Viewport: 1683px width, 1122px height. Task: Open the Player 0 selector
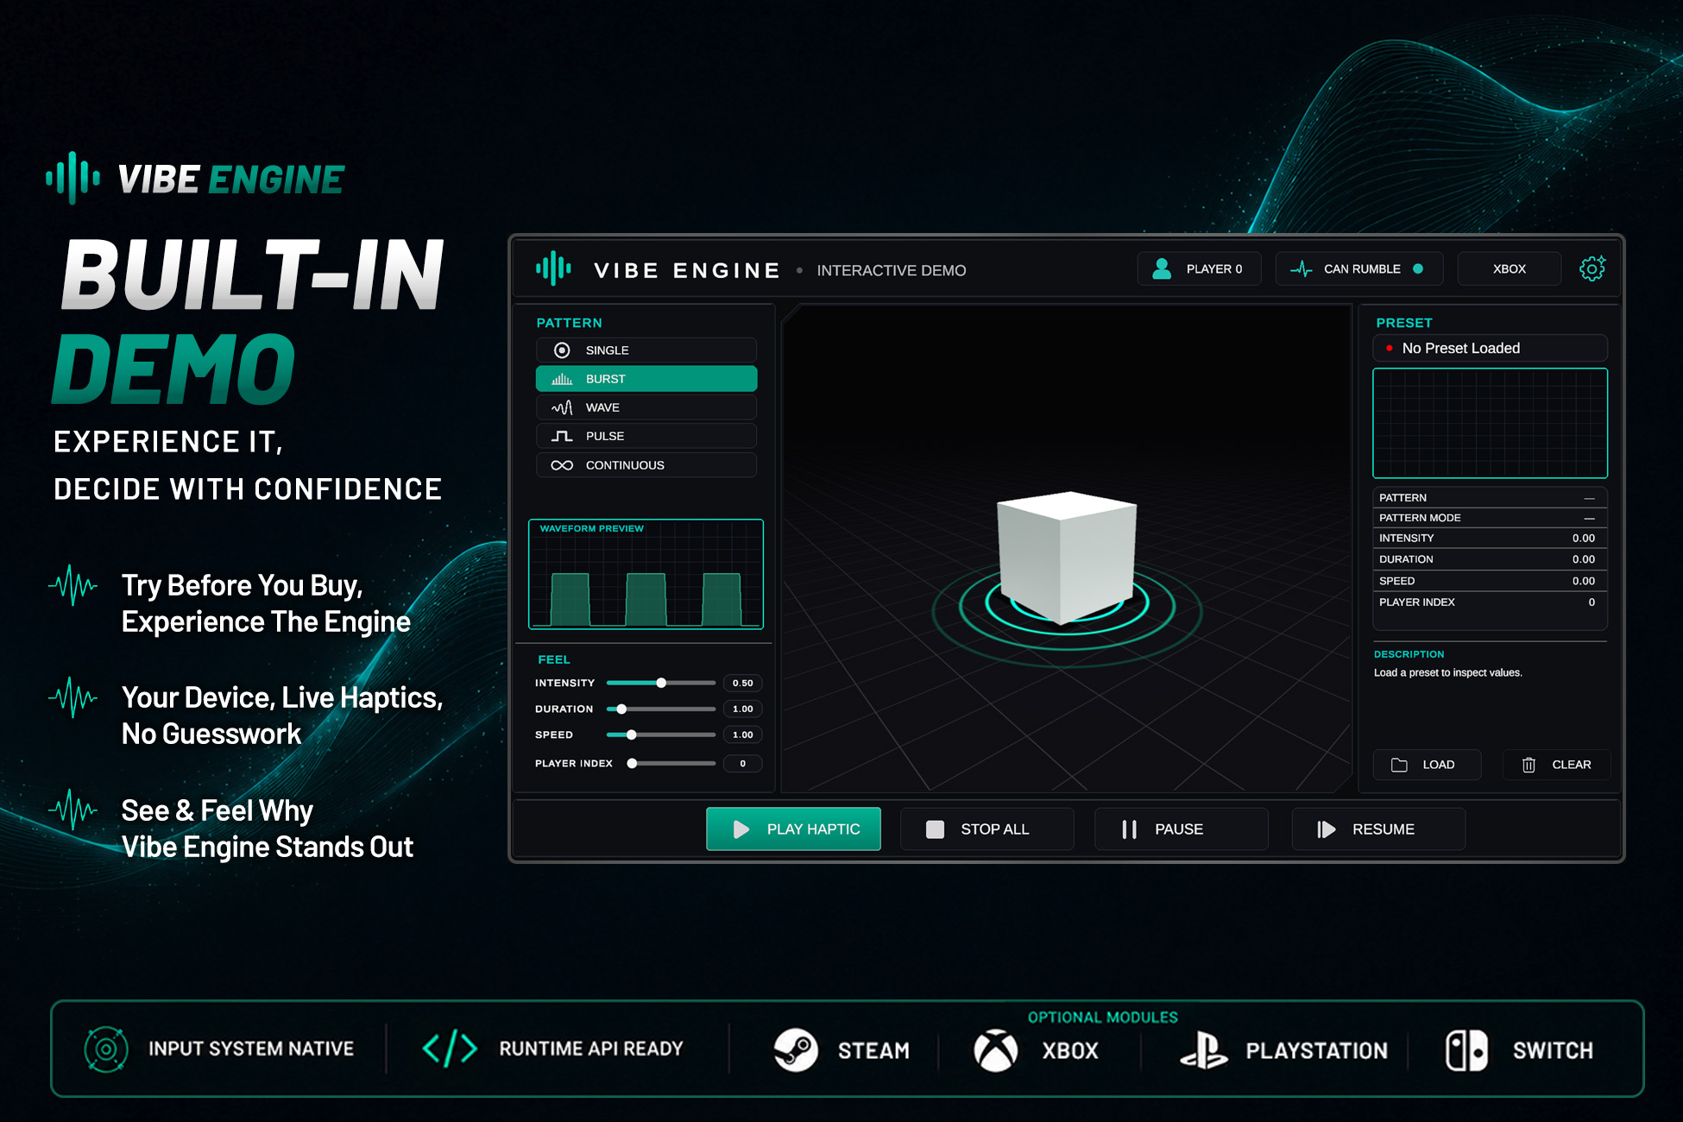tap(1200, 268)
